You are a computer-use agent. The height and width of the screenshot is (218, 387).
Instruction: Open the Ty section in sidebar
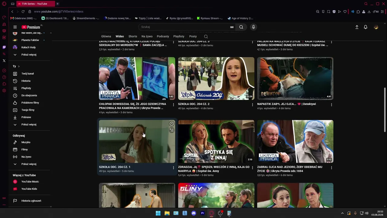[16, 66]
